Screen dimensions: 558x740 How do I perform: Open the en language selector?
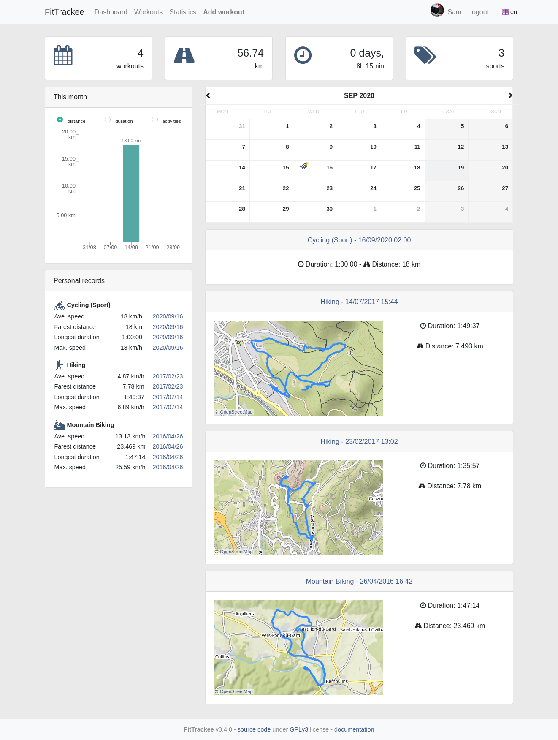[509, 12]
